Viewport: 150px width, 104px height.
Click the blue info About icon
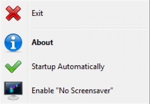click(13, 42)
